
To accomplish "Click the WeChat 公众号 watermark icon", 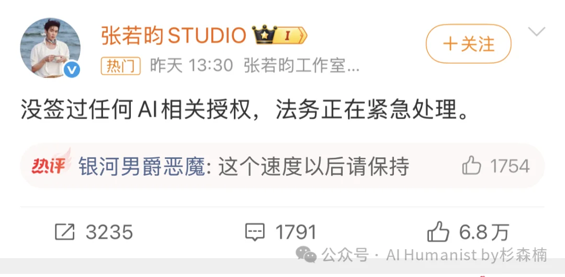I will tap(306, 255).
